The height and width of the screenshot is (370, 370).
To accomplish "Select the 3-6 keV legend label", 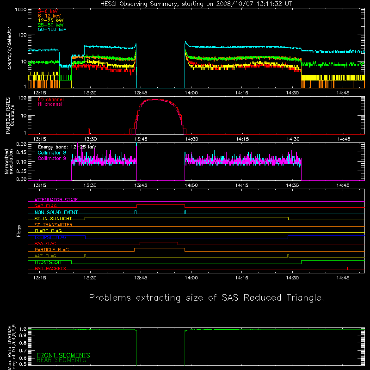I will (48, 11).
